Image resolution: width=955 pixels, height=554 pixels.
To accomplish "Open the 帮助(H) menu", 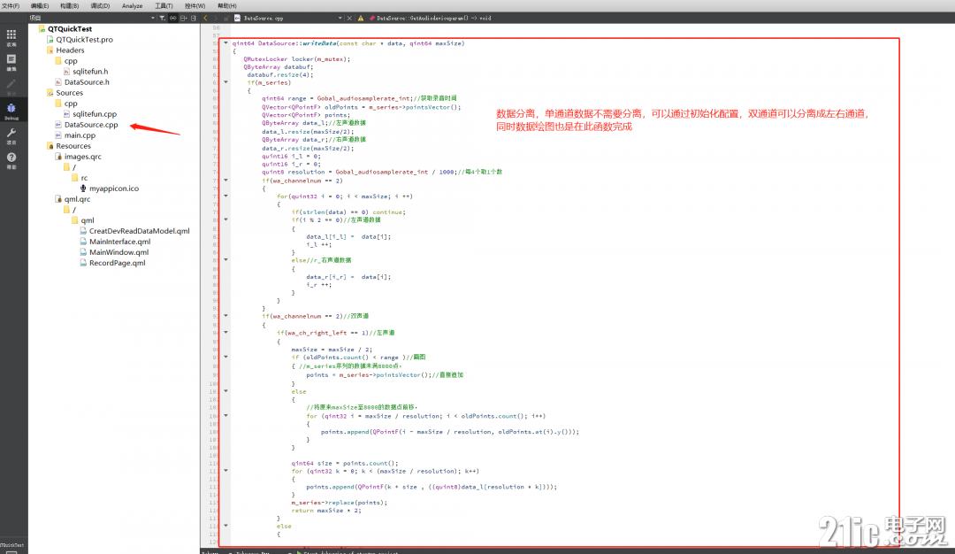I will pyautogui.click(x=227, y=5).
